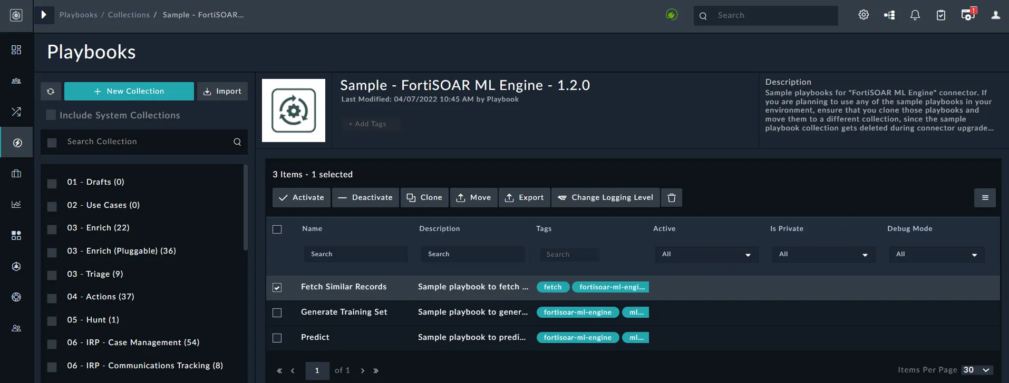Open the Debug Mode filter dropdown
The width and height of the screenshot is (1009, 383).
937,255
